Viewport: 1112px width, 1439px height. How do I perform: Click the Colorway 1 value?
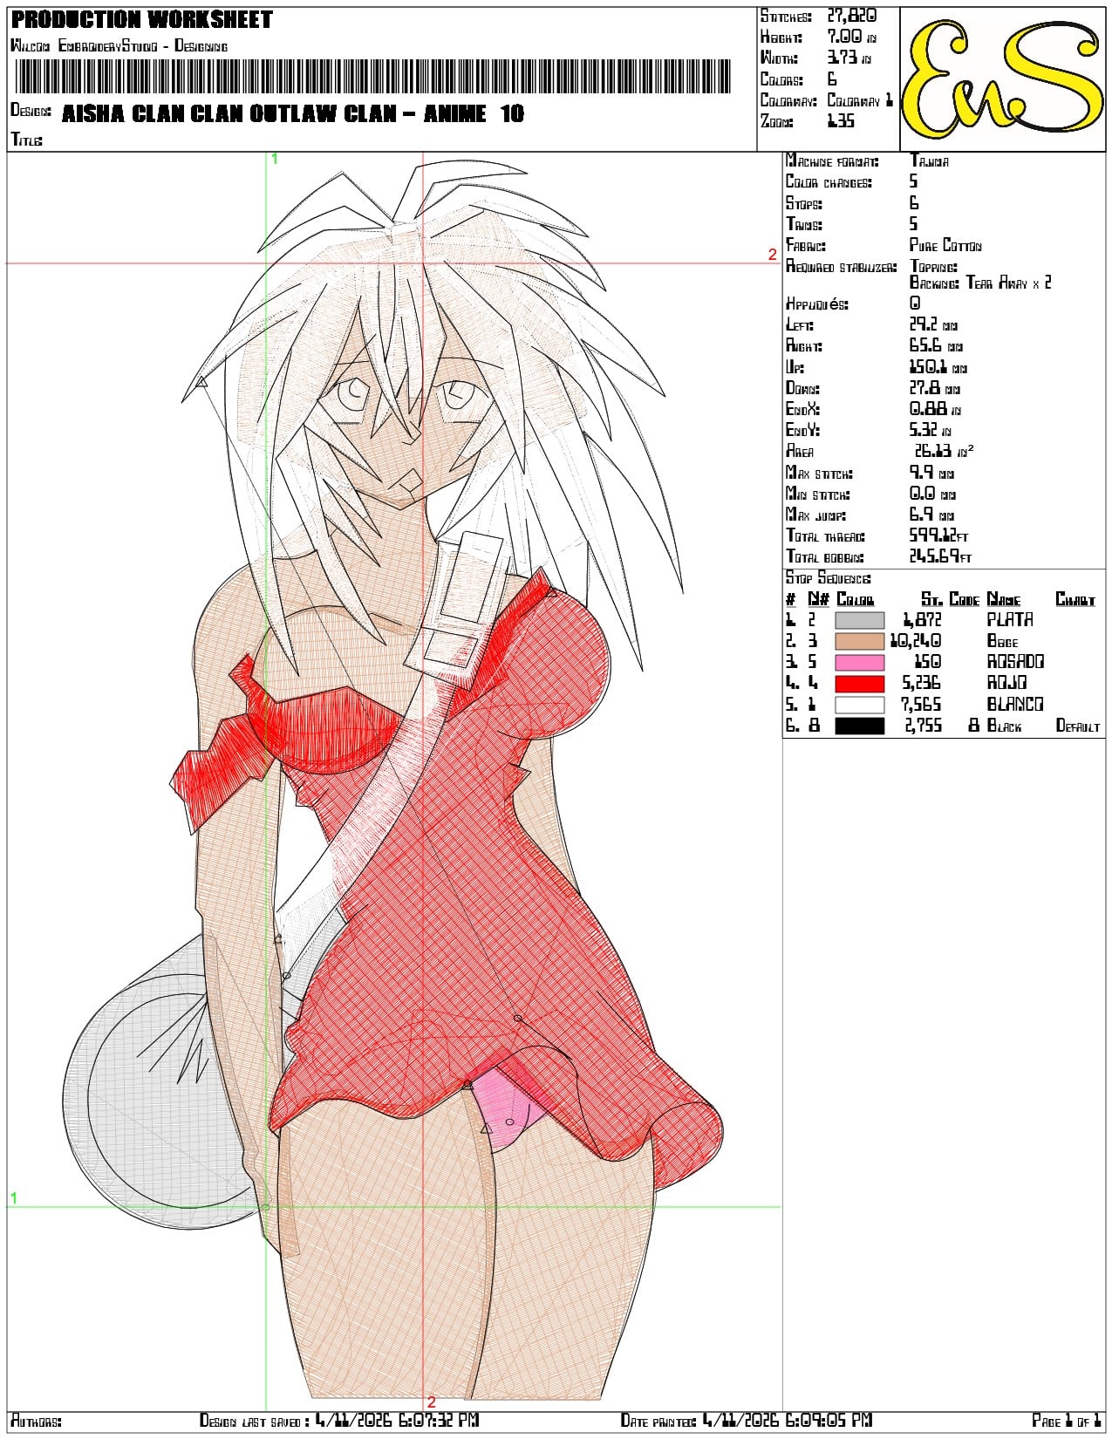pyautogui.click(x=860, y=100)
